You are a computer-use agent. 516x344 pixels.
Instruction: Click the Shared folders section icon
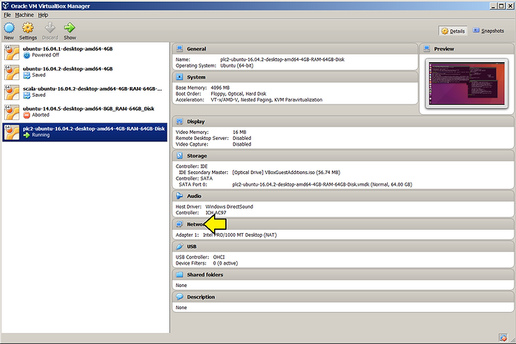(180, 274)
